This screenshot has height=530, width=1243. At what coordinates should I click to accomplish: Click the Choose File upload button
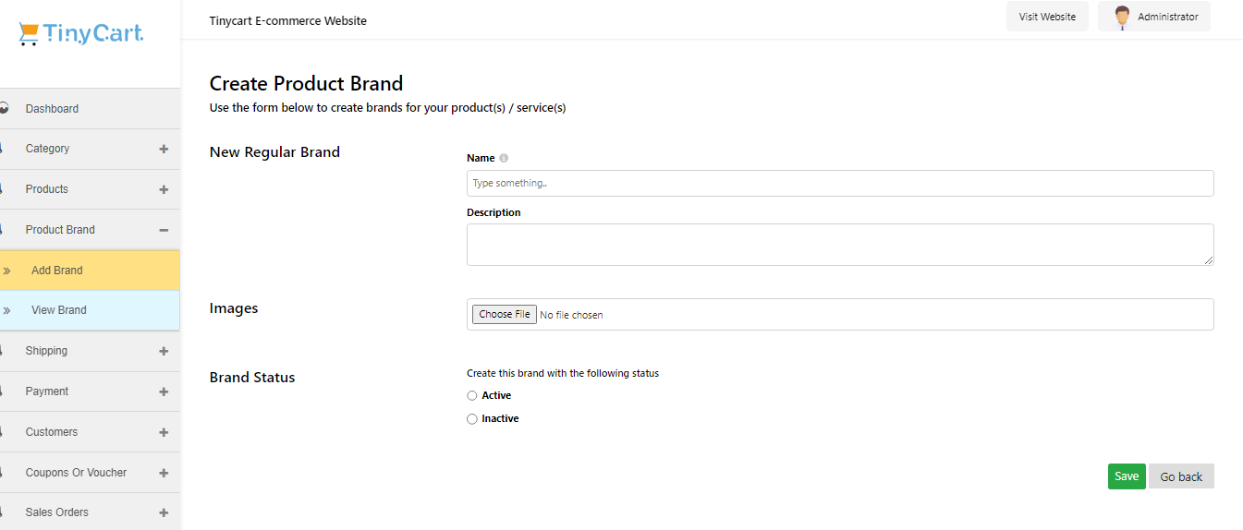[505, 315]
